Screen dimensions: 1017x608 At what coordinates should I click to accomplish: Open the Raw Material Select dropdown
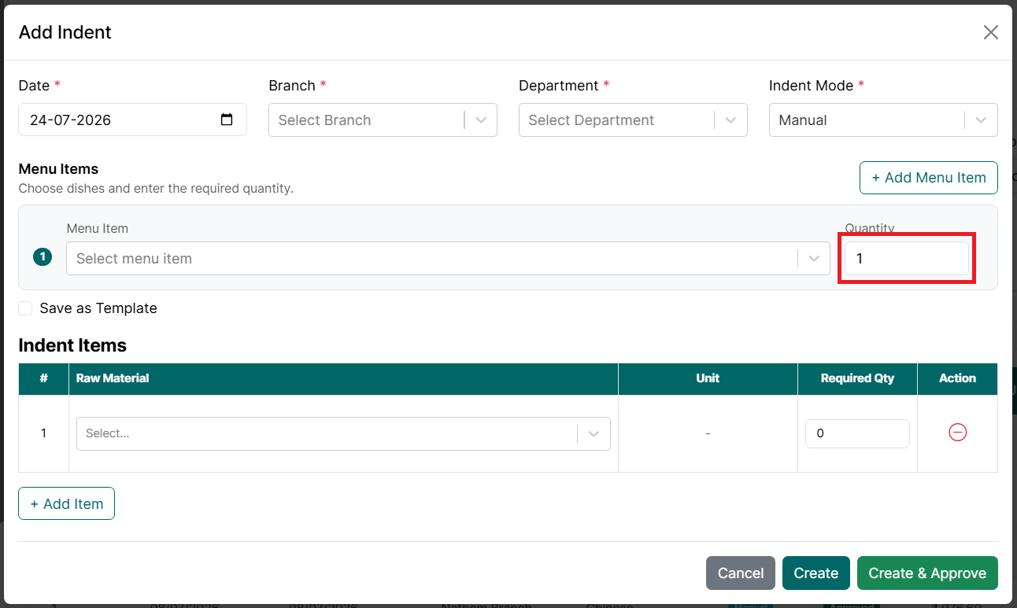click(x=343, y=433)
